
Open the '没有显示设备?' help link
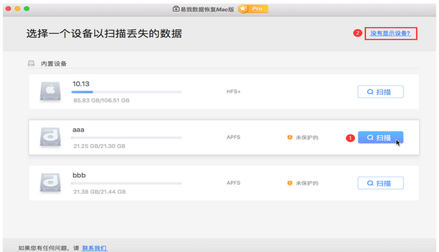pos(390,33)
